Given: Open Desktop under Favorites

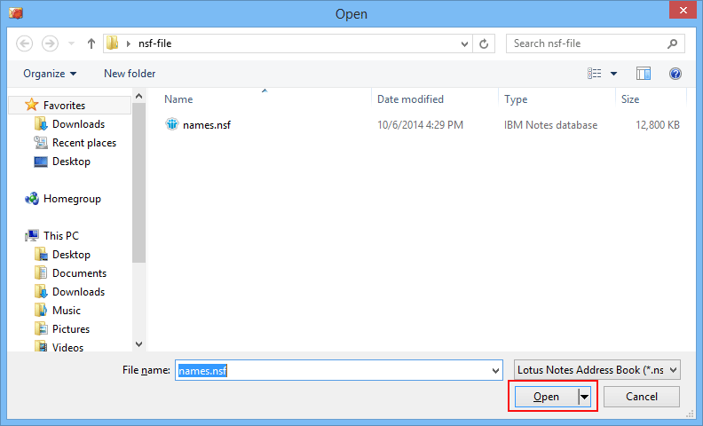Looking at the screenshot, I should 71,162.
